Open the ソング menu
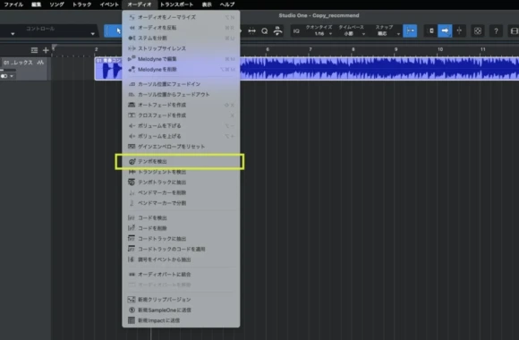Image resolution: width=519 pixels, height=340 pixels. point(56,4)
